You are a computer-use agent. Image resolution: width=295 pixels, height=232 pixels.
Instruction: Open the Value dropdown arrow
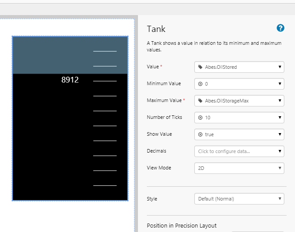click(280, 67)
